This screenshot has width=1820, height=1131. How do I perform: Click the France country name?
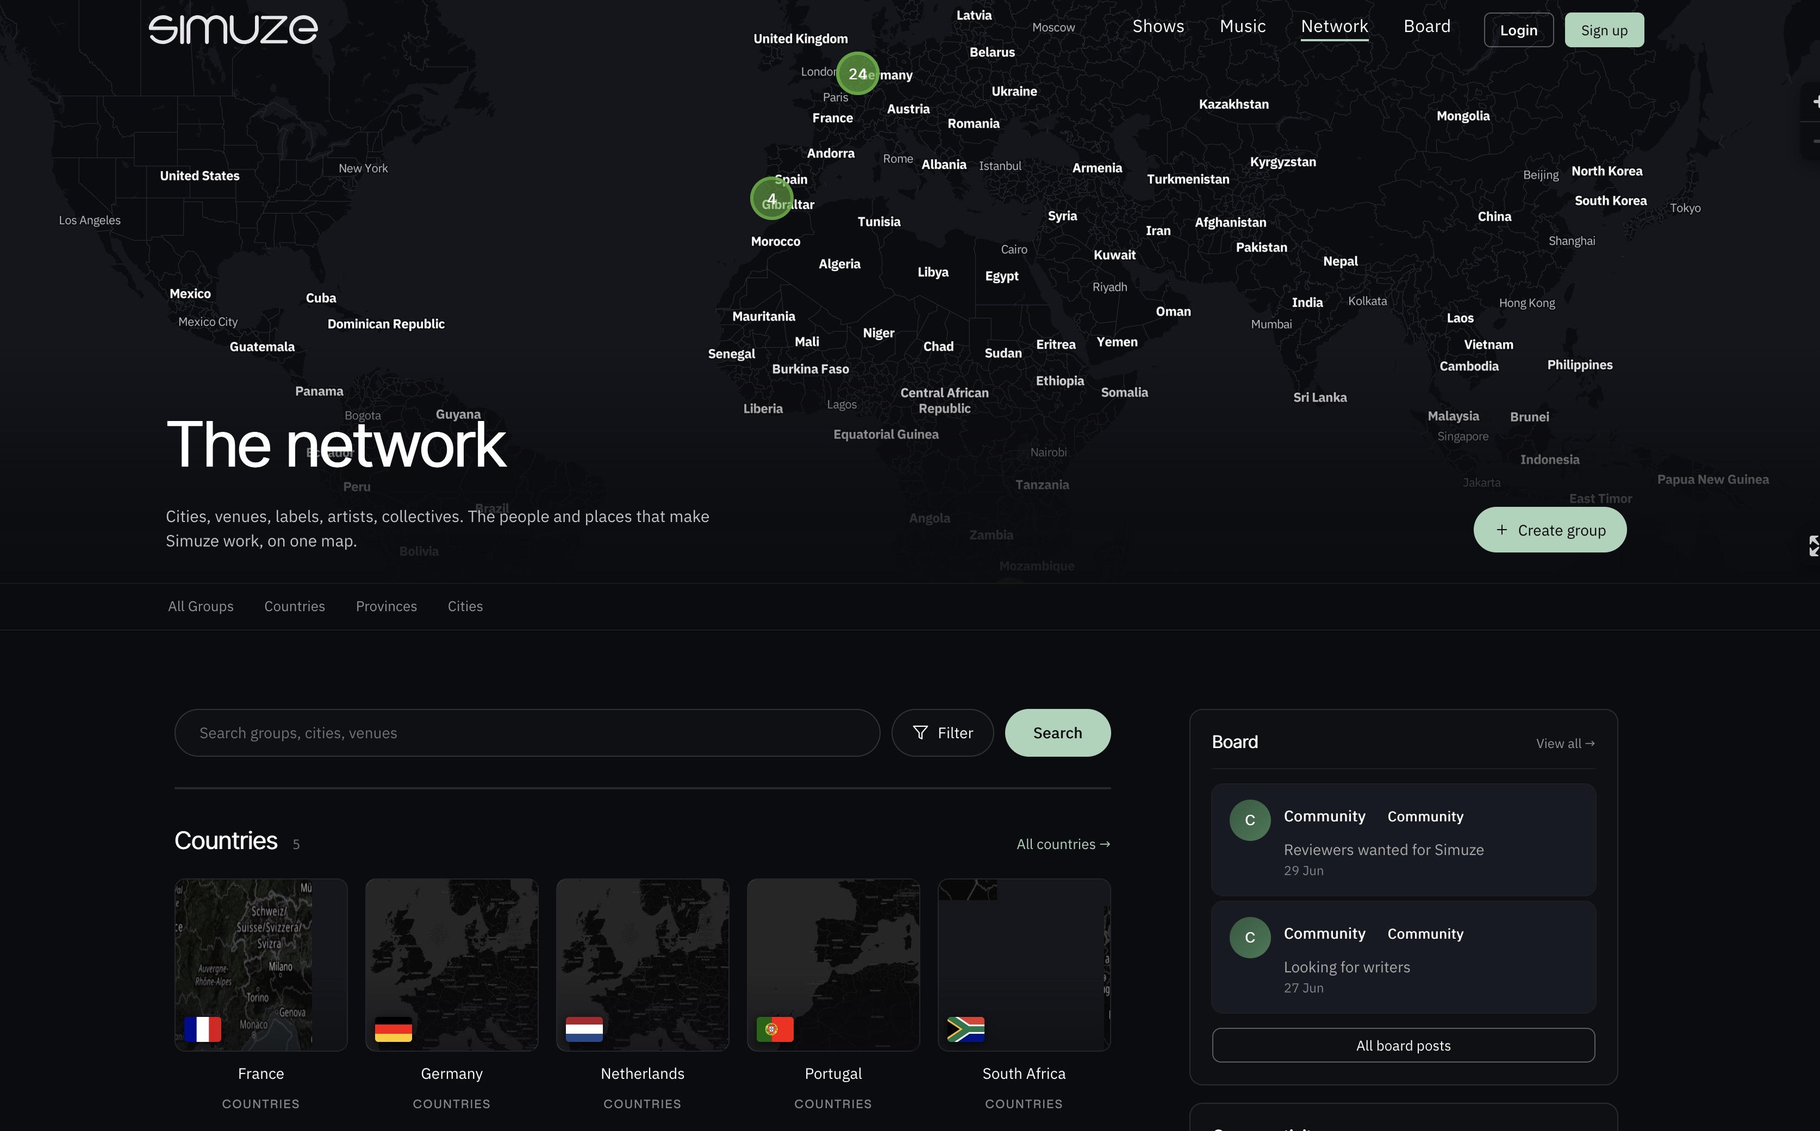click(261, 1073)
